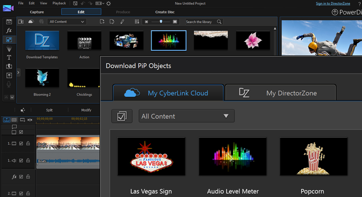Click the Split button
This screenshot has height=197, width=362.
coord(49,110)
